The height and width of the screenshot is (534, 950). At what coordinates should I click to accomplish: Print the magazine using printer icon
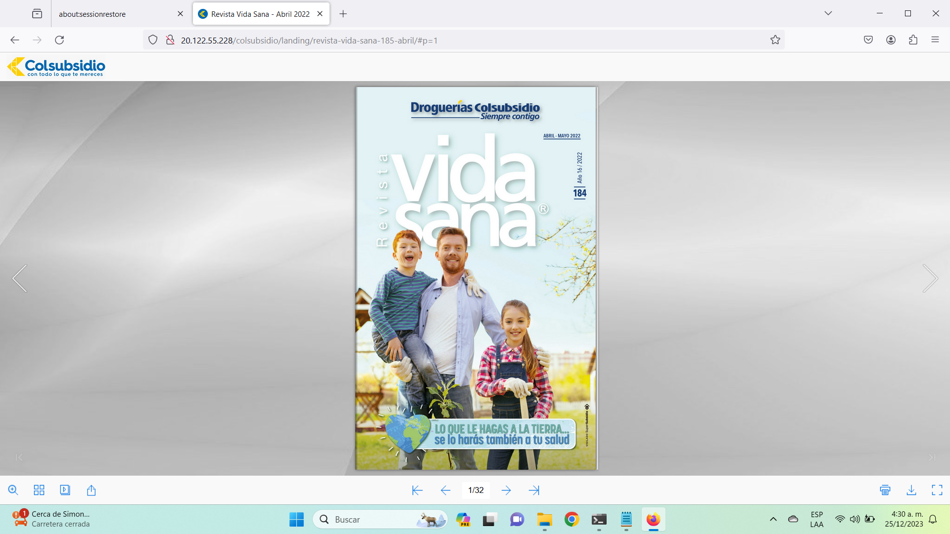click(x=885, y=490)
